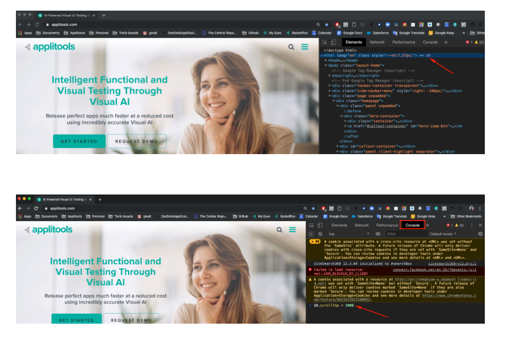Switch to Elements tab in the Console-panel window

point(339,225)
